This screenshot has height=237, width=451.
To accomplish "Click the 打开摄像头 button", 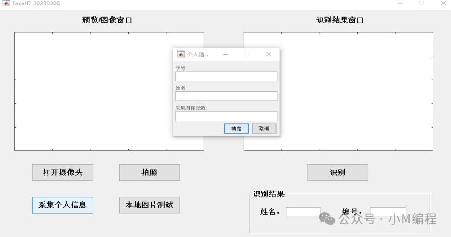I will click(62, 172).
